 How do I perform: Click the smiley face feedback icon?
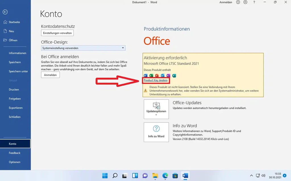click(238, 2)
